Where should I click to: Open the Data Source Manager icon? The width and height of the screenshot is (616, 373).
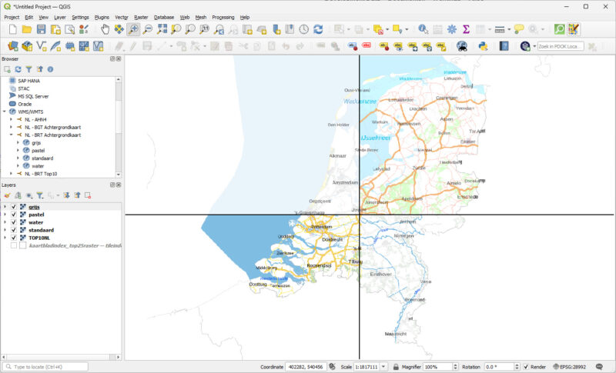13,46
